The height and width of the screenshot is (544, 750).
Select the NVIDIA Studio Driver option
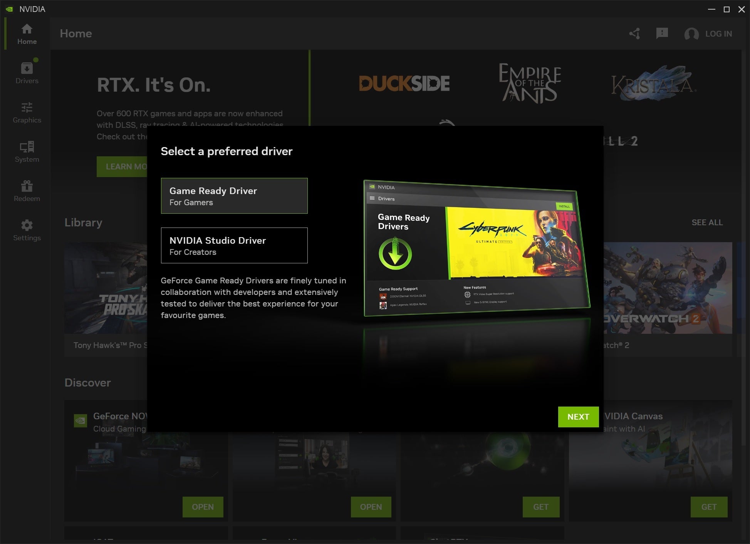[x=234, y=245]
